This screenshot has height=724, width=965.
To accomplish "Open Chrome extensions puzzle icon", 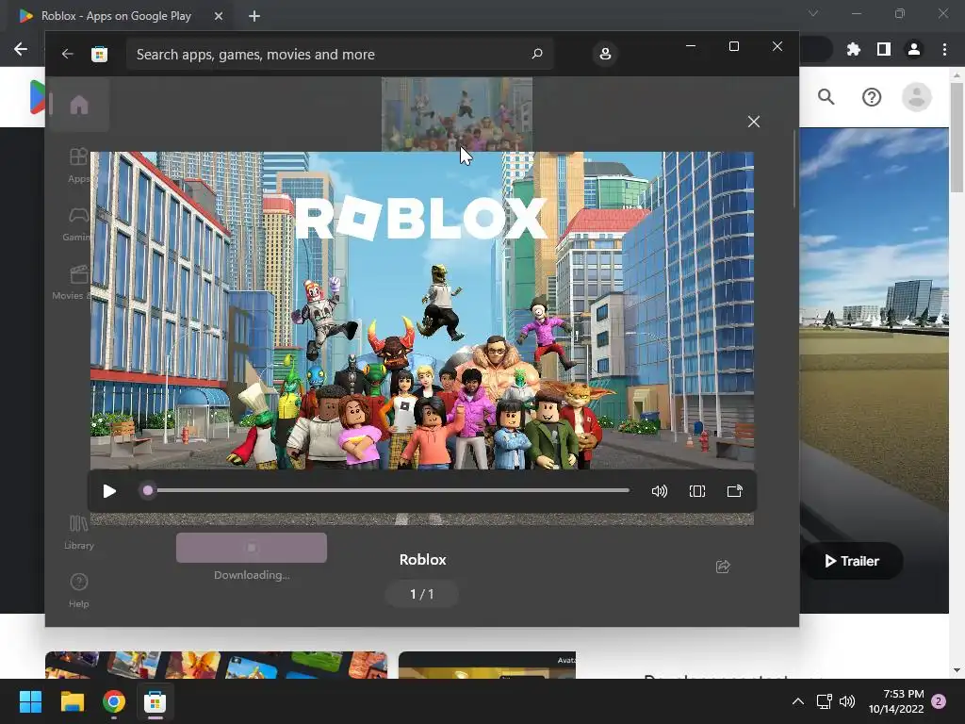I will coord(854,49).
